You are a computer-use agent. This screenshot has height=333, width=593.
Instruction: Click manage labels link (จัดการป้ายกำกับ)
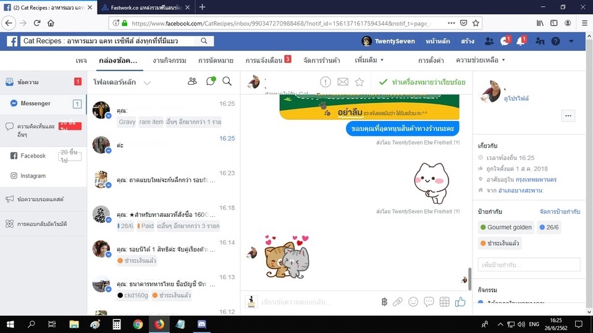tap(560, 211)
